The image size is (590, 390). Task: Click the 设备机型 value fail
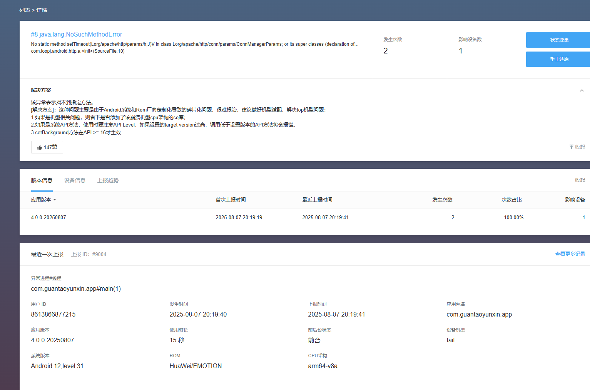coord(451,340)
